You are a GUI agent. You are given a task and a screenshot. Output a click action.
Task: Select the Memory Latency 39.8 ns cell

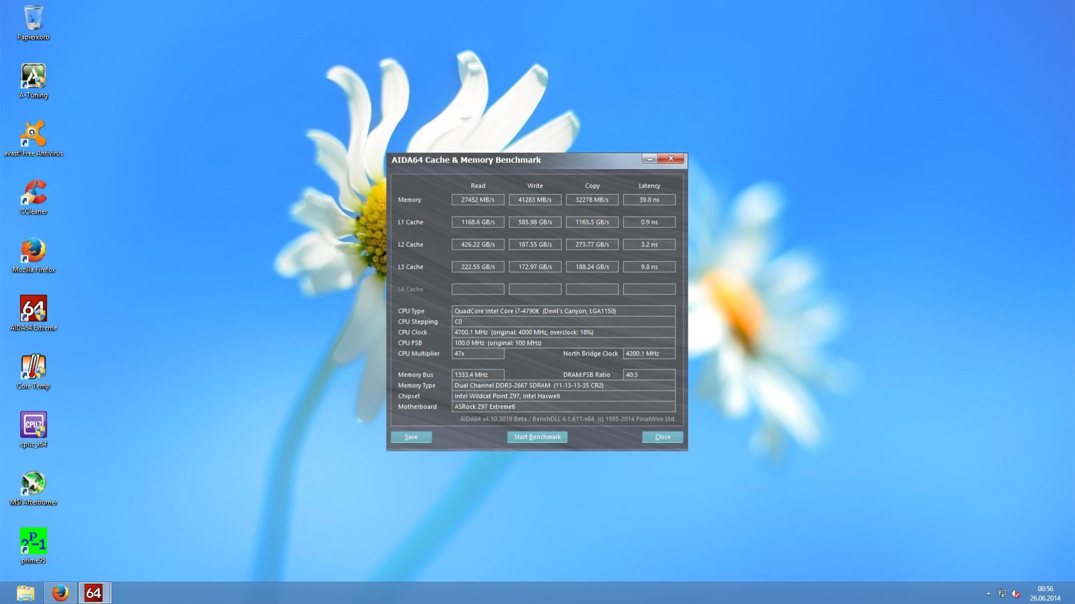(x=649, y=200)
